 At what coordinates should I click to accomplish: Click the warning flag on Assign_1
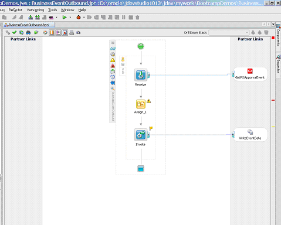click(x=149, y=101)
